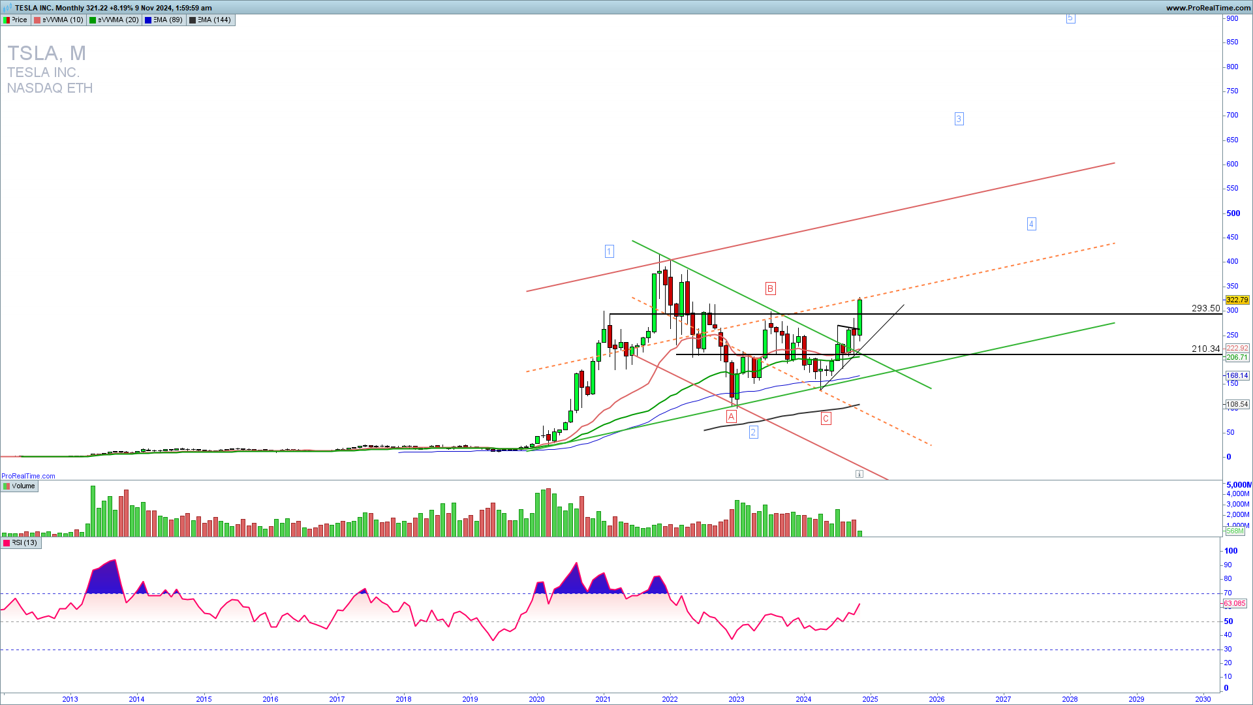Click the small info icon on chart
Viewport: 1253px width, 705px height.
859,474
